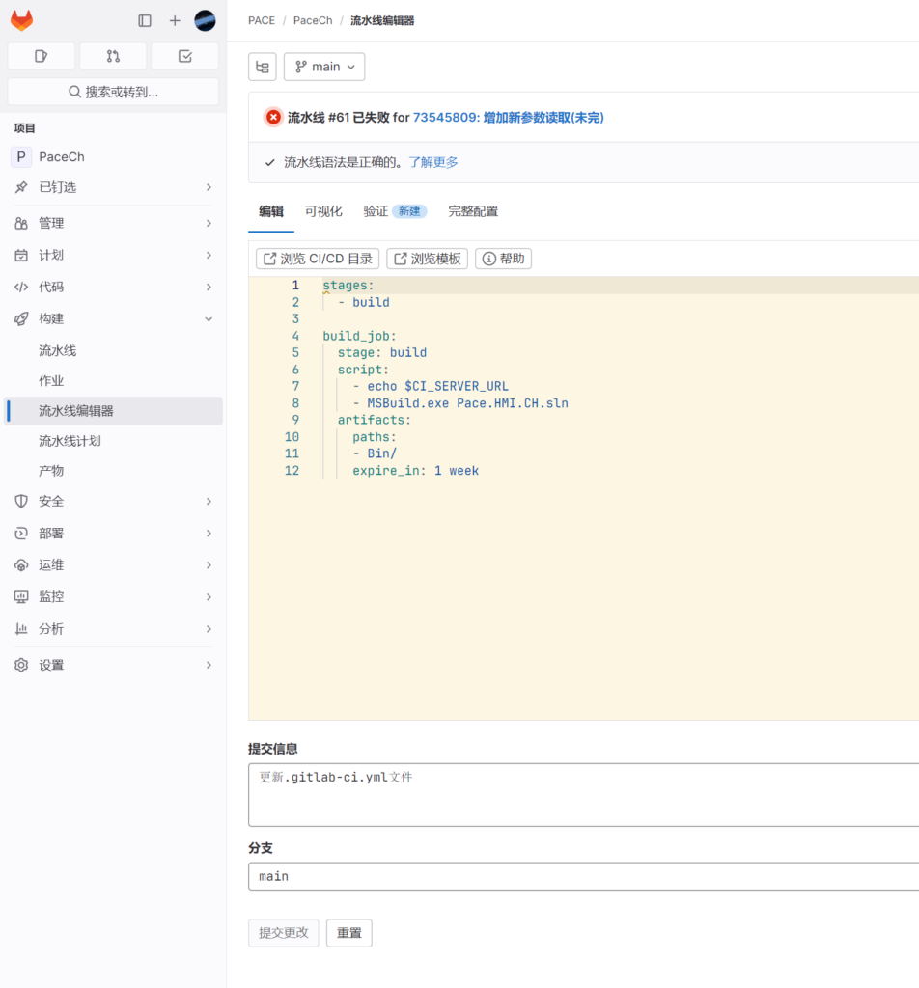Click the plus create new icon
The image size is (919, 988).
[x=175, y=20]
